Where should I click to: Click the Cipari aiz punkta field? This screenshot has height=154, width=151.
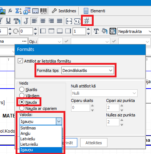113,107
